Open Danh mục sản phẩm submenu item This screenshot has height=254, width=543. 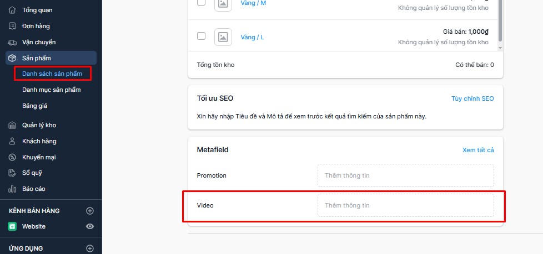point(51,90)
